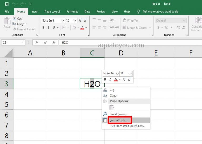
Task: Click the Insert Function fx icon
Action: [54, 42]
